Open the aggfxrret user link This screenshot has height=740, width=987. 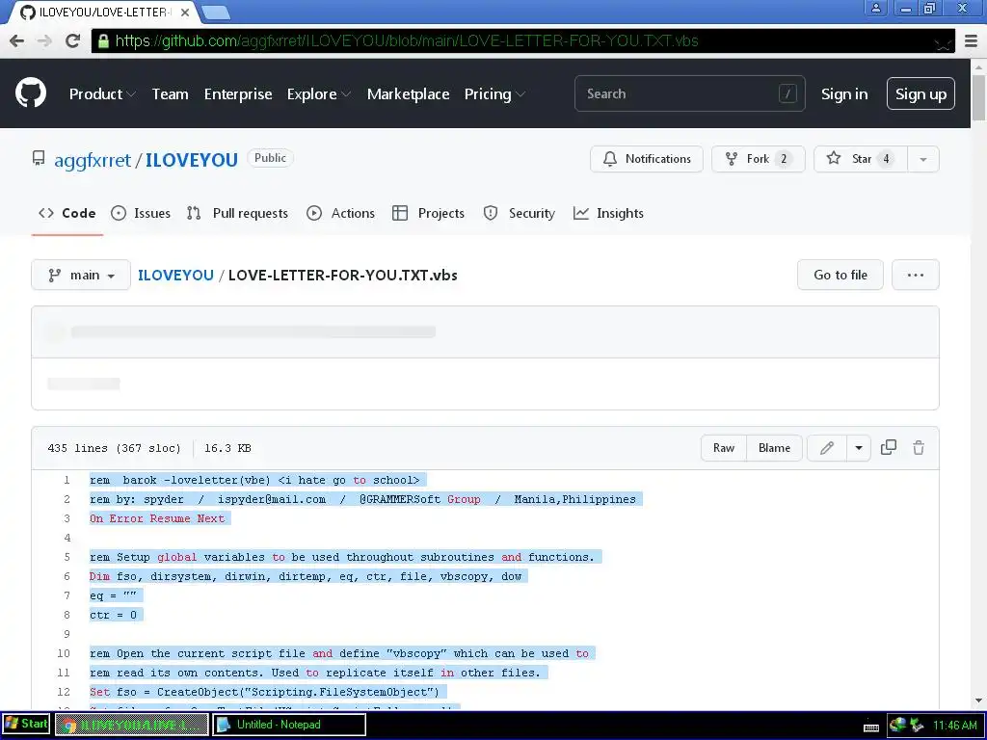click(93, 160)
